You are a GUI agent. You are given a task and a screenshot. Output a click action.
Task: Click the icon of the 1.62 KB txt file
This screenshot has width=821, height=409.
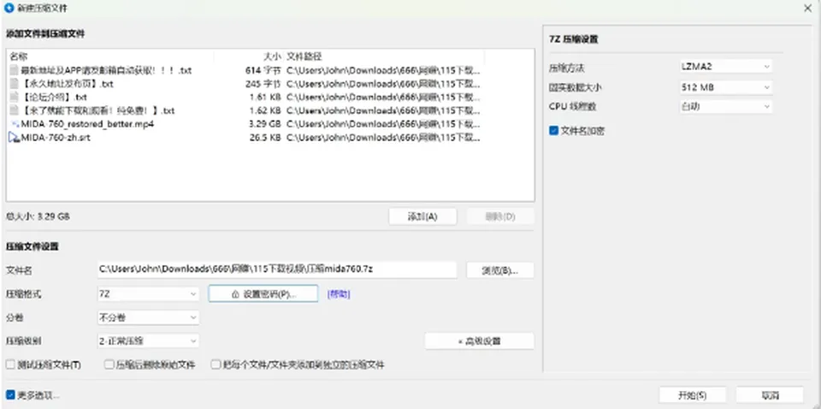coord(15,110)
